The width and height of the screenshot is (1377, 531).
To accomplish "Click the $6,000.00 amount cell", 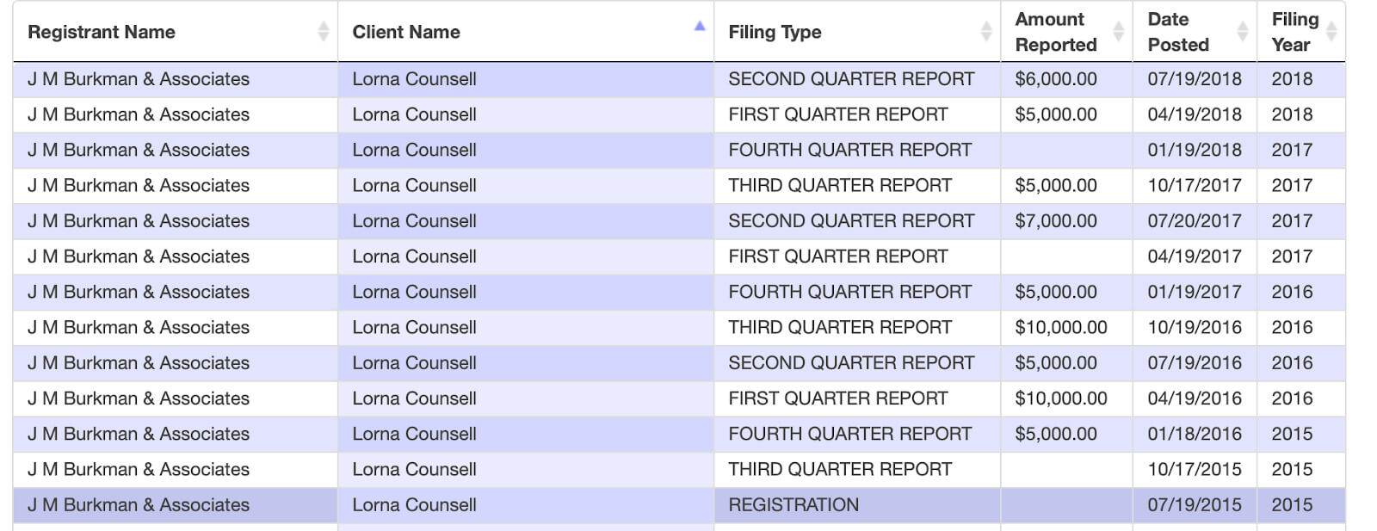I will pos(1056,79).
